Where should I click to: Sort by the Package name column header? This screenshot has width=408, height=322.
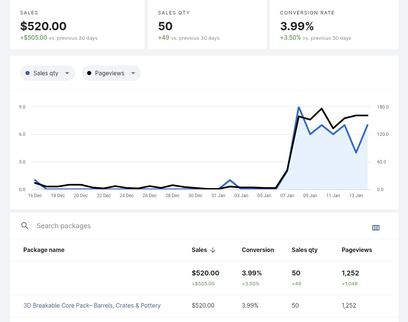44,250
